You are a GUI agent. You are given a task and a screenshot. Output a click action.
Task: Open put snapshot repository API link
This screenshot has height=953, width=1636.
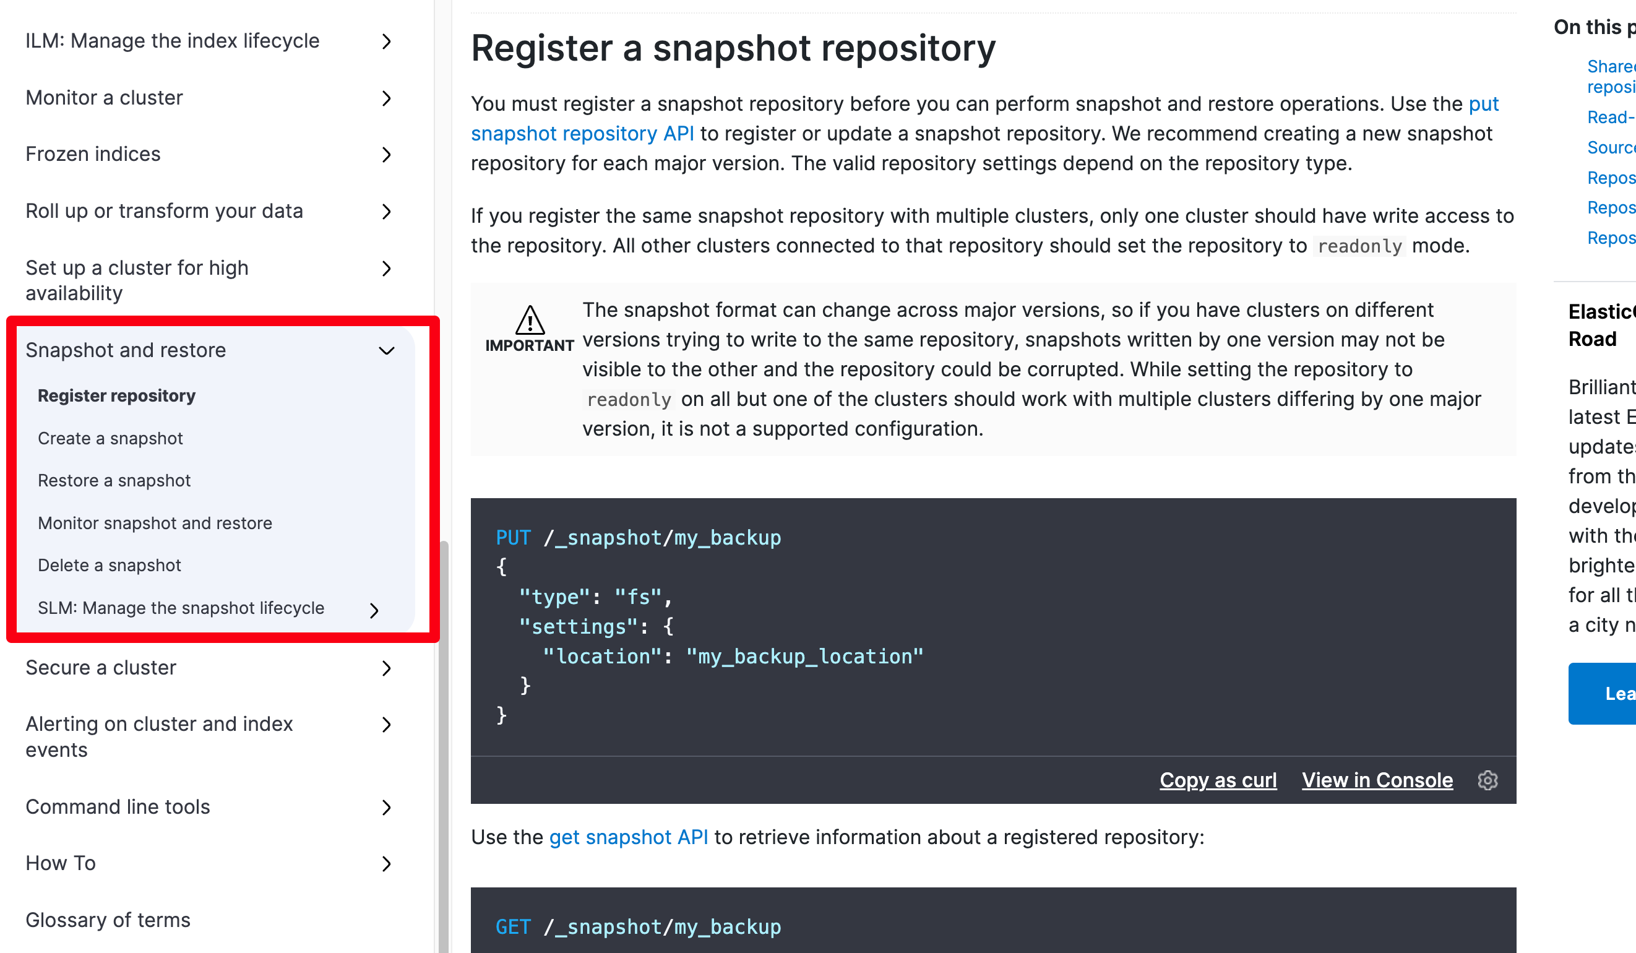coord(582,134)
